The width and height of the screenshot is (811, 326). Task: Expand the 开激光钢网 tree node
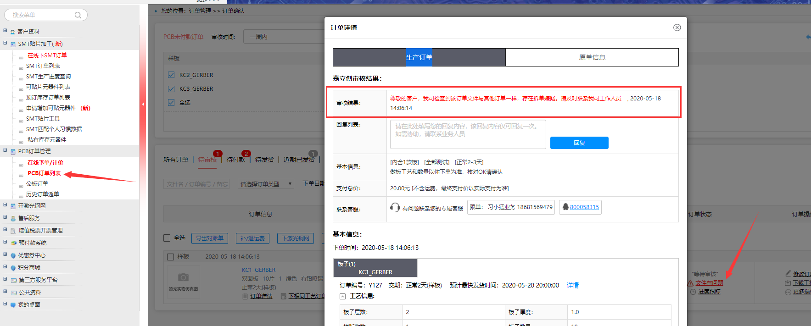point(5,205)
